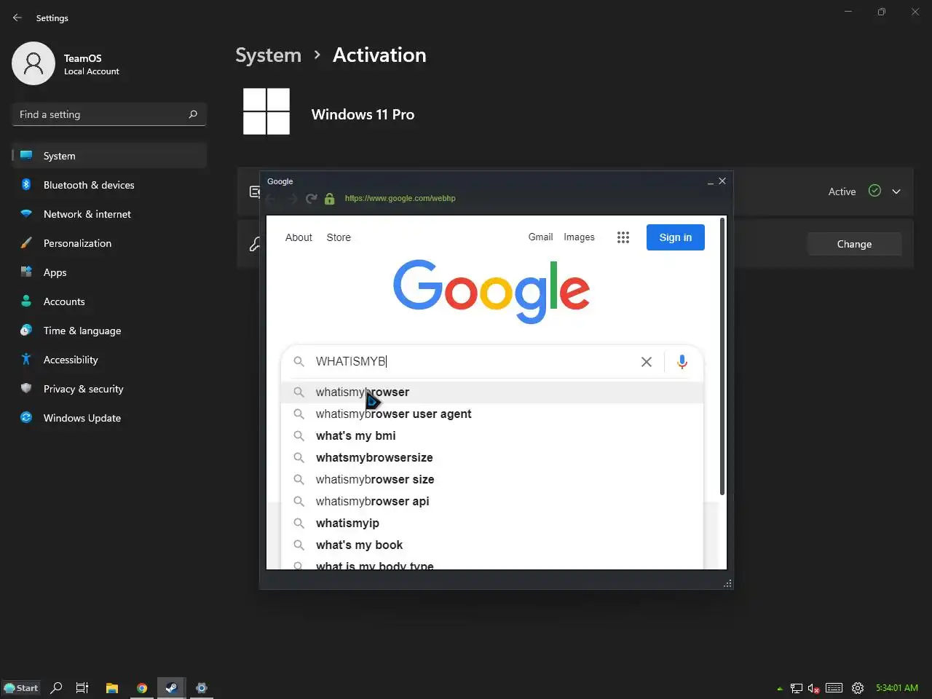Click the green padlock security icon
The height and width of the screenshot is (699, 932).
pyautogui.click(x=329, y=198)
